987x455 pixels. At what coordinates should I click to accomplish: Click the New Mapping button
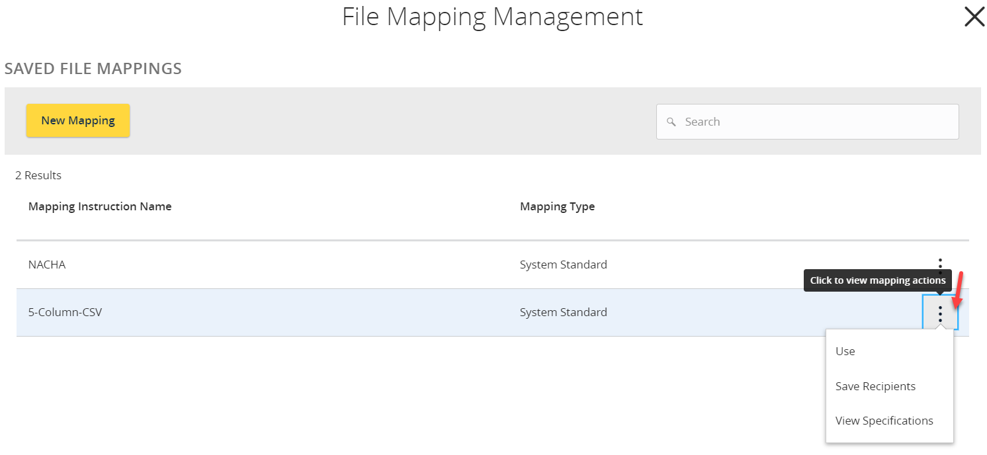78,120
